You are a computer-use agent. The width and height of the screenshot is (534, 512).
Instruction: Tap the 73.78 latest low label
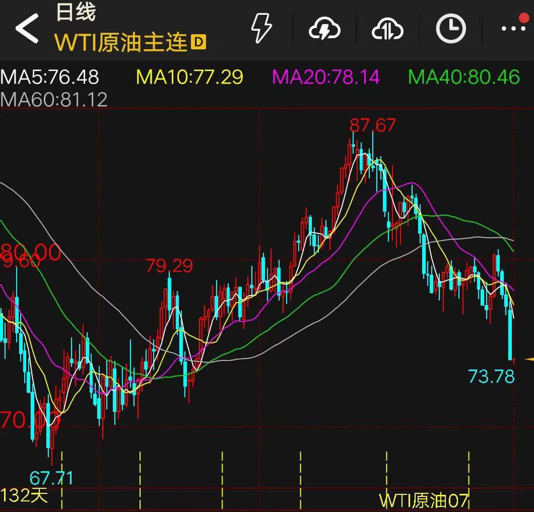[x=491, y=377]
